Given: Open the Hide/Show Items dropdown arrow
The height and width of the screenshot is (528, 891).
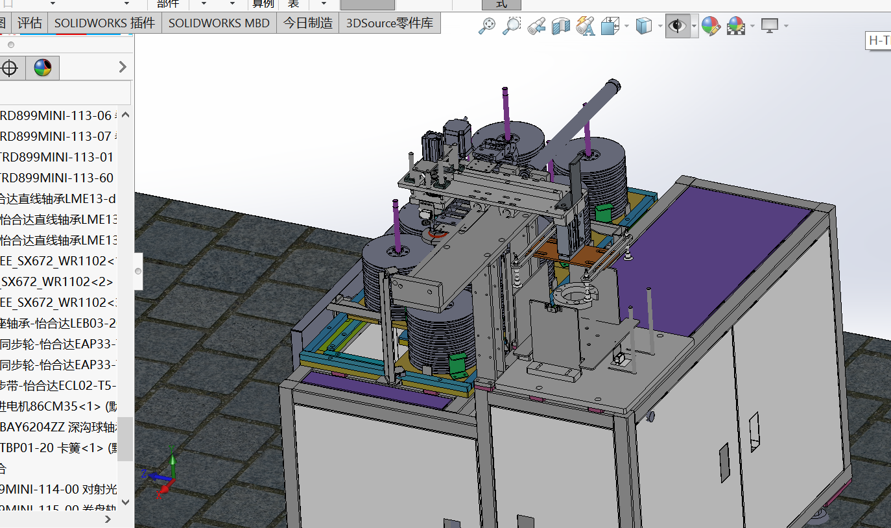Looking at the screenshot, I should click(694, 26).
